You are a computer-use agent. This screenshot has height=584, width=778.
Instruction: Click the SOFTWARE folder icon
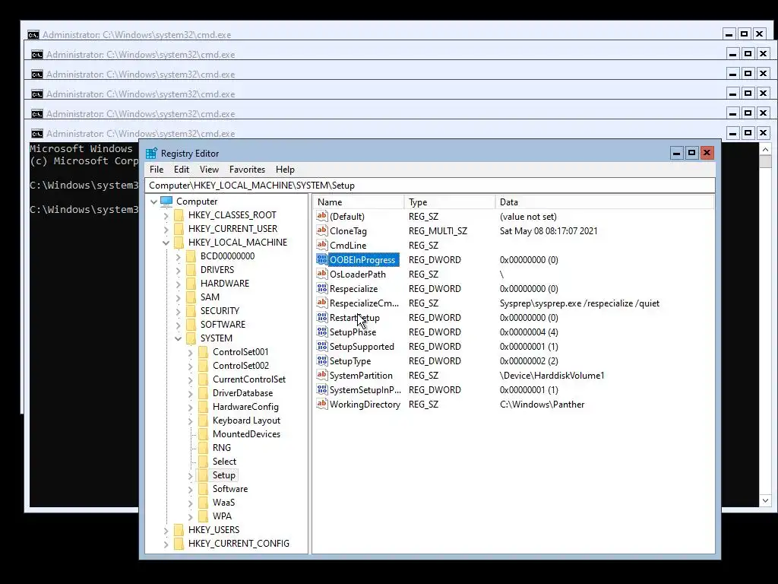coord(191,324)
